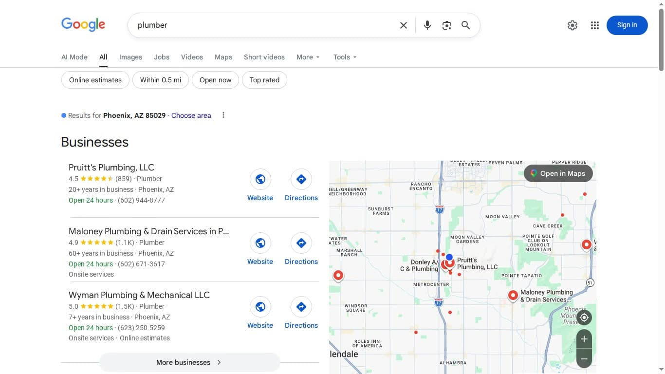Image resolution: width=665 pixels, height=374 pixels.
Task: Switch to Images tab
Action: pos(131,57)
